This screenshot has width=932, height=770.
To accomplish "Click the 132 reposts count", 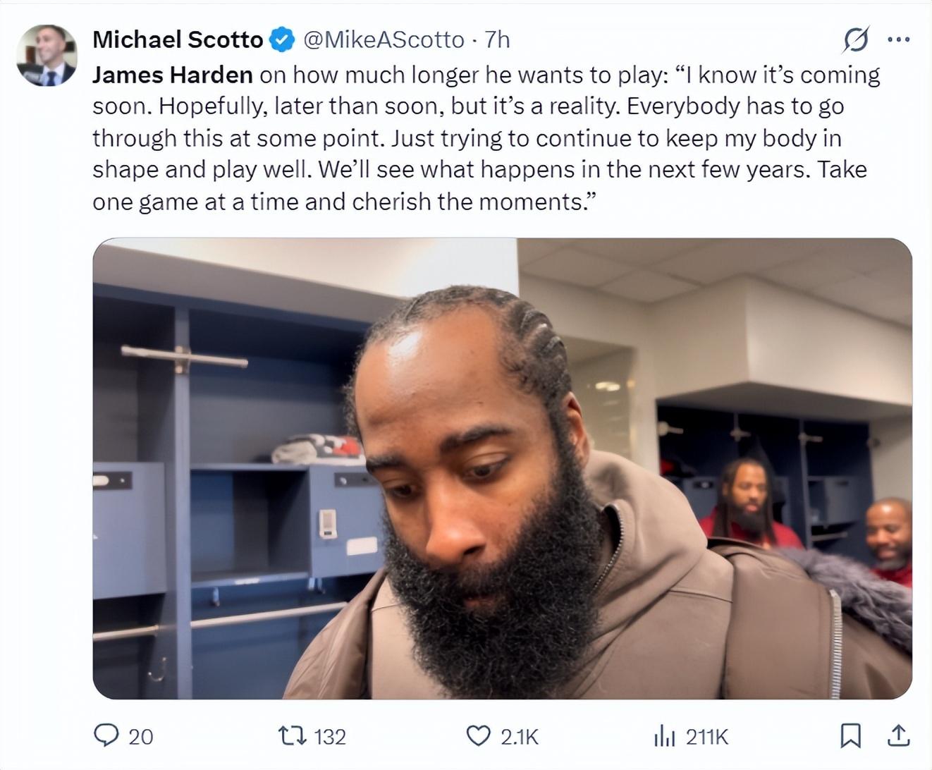I will tap(329, 737).
